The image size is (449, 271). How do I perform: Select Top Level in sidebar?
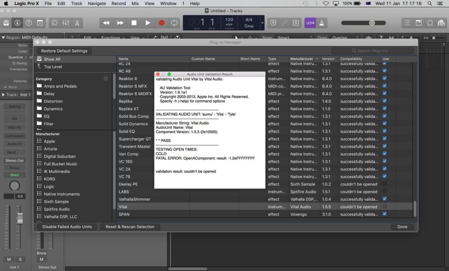(x=53, y=67)
